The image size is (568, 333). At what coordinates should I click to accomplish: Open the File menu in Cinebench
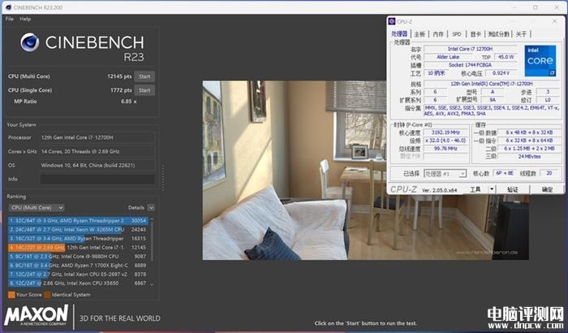(x=10, y=19)
